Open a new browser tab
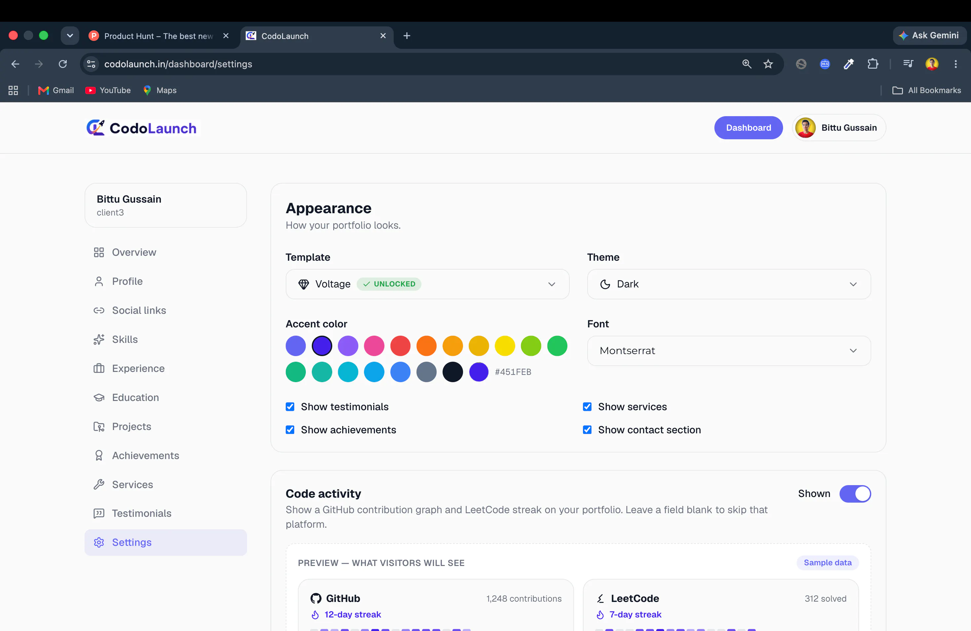The image size is (971, 631). coord(407,36)
